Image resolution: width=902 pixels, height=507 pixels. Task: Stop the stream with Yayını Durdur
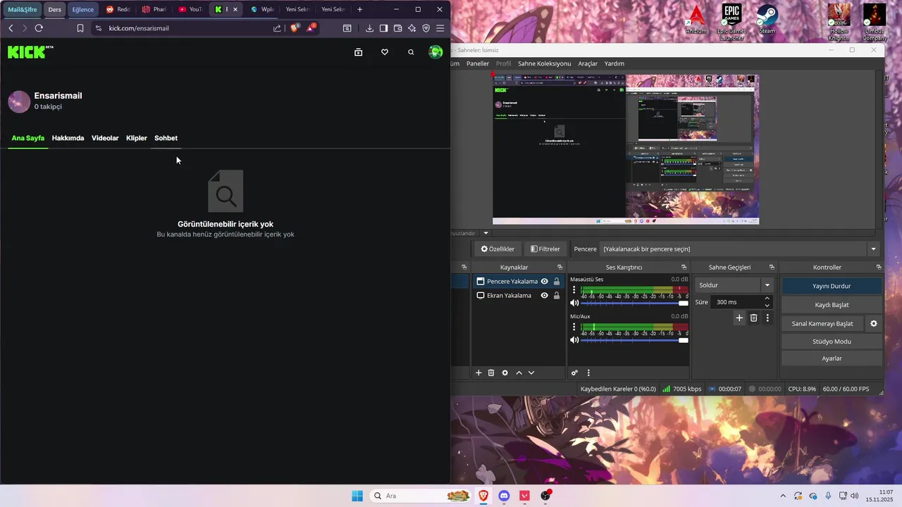click(832, 286)
